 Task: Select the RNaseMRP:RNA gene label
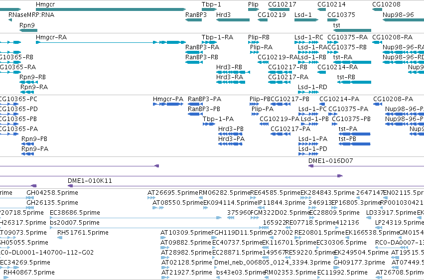tap(31, 15)
